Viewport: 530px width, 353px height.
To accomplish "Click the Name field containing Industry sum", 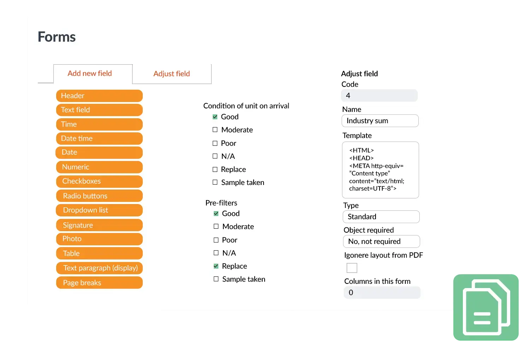I will 380,121.
